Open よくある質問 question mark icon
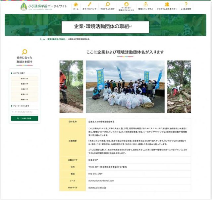212x200 pixels. [x=186, y=6]
